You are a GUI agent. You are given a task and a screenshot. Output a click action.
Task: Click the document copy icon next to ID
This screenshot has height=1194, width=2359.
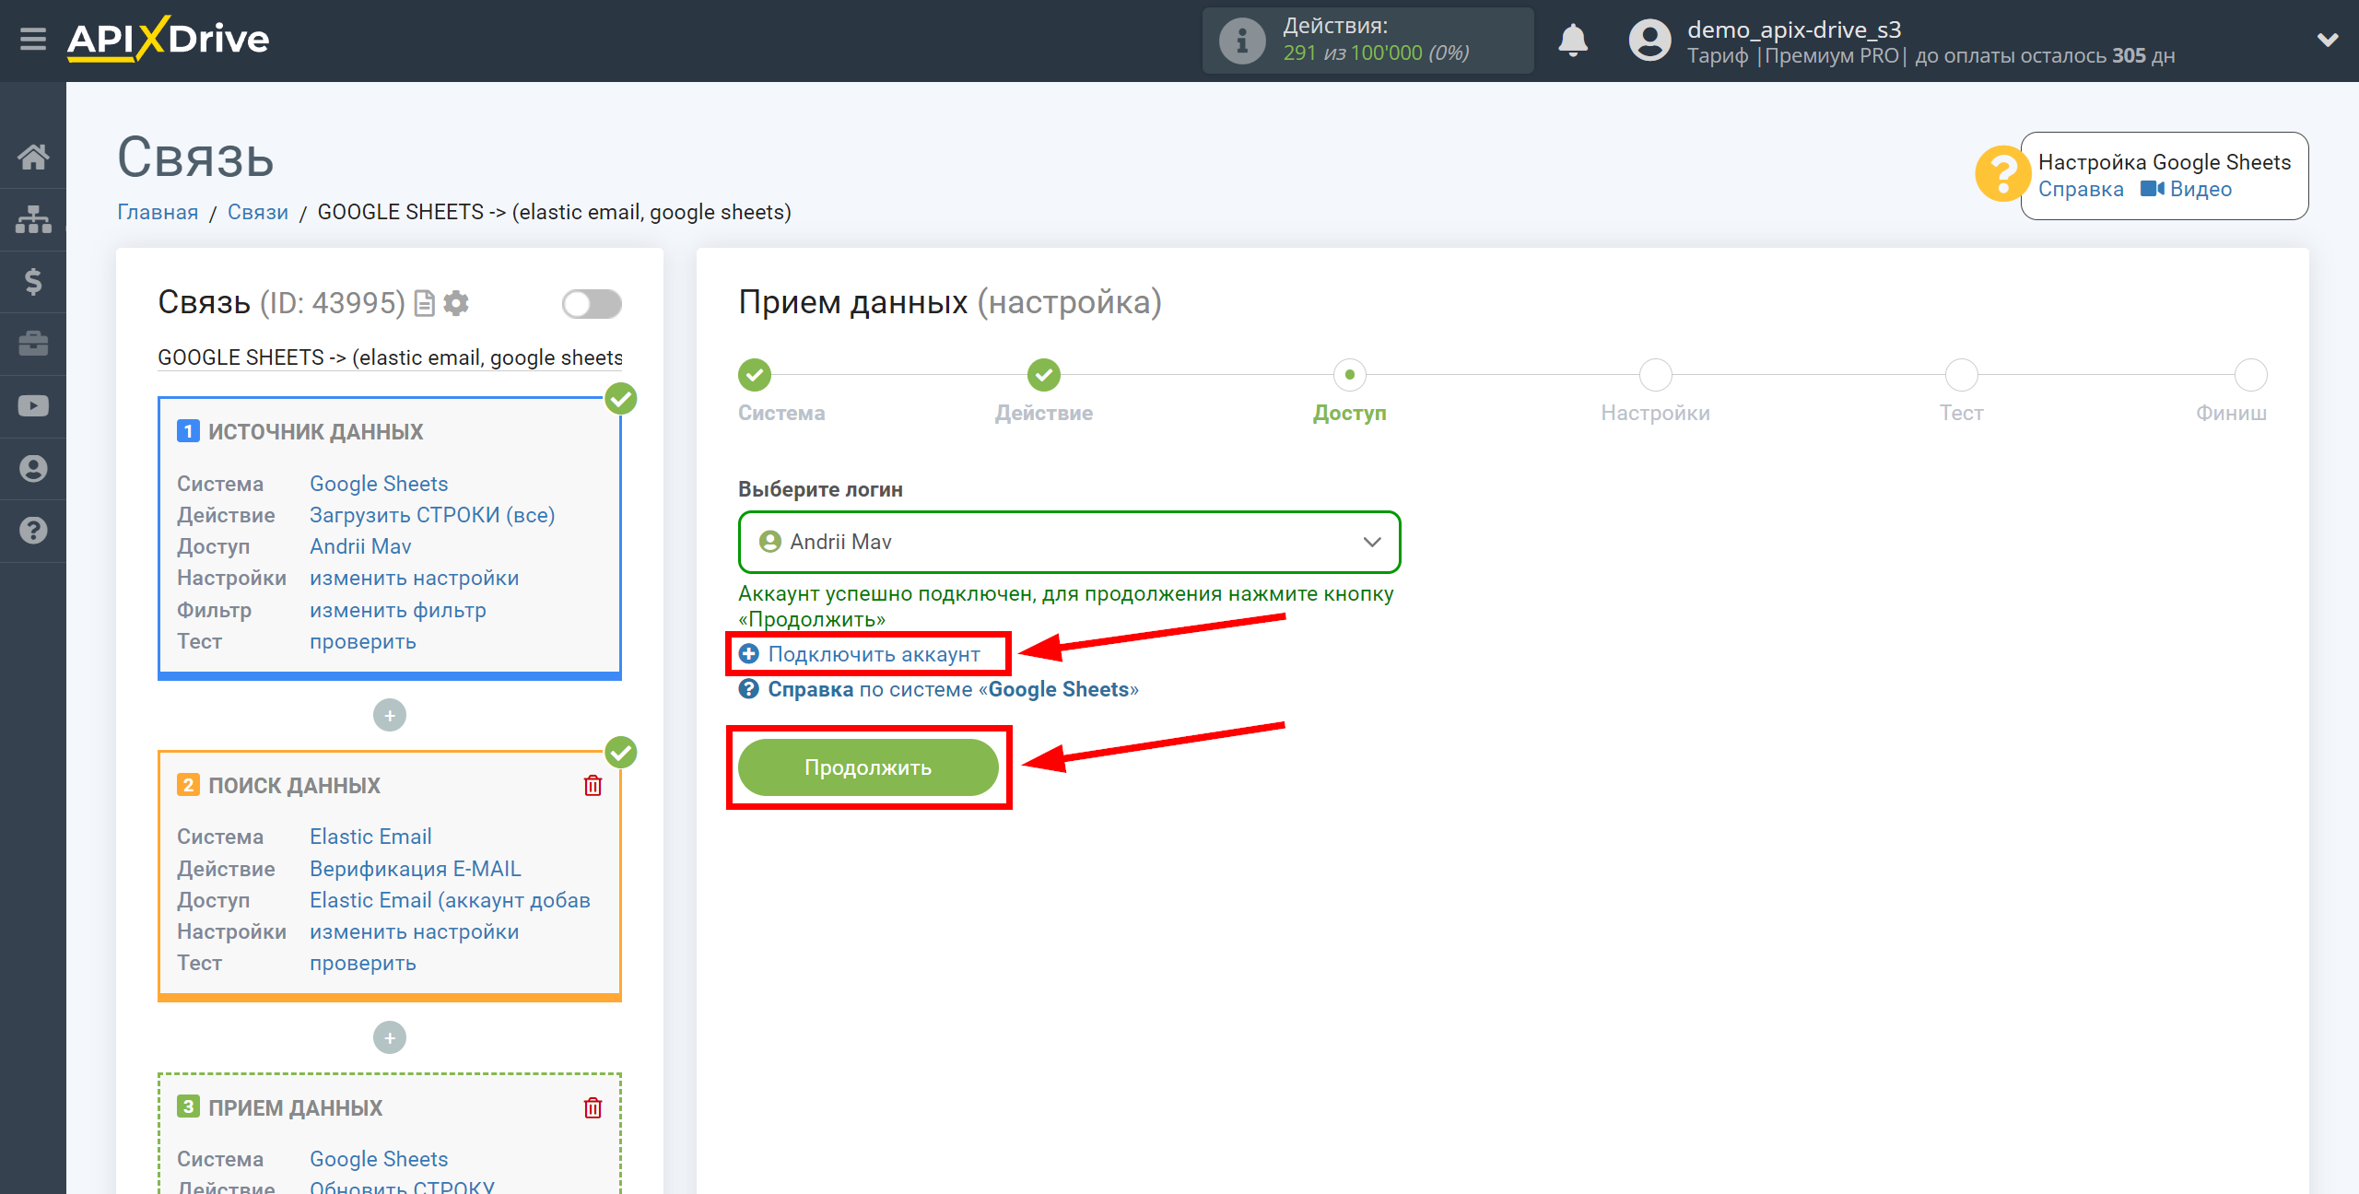424,303
